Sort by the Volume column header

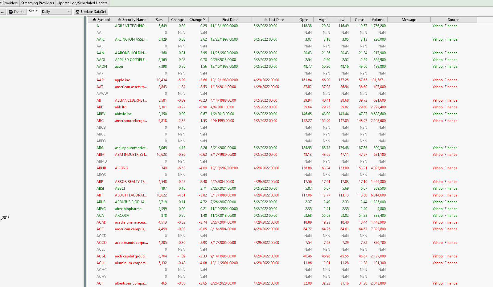378,20
